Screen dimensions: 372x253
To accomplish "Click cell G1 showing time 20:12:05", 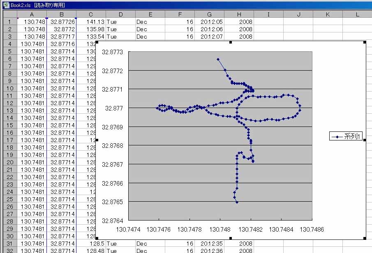I will pos(209,22).
